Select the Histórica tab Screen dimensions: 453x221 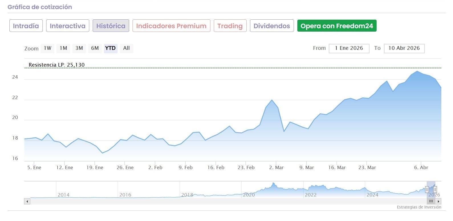tap(111, 26)
